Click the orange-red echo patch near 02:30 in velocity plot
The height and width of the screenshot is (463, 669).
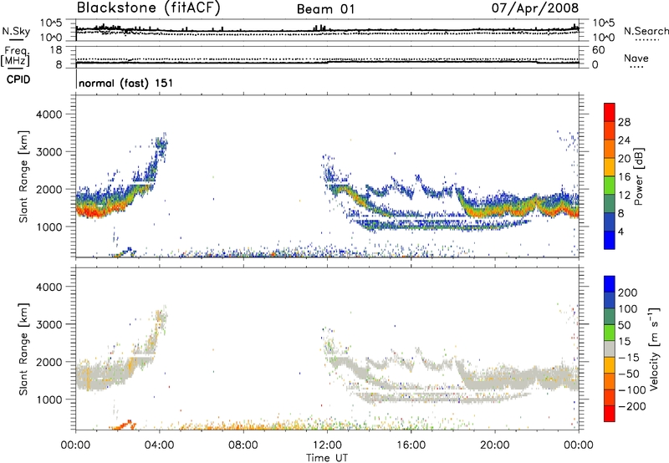click(x=124, y=425)
